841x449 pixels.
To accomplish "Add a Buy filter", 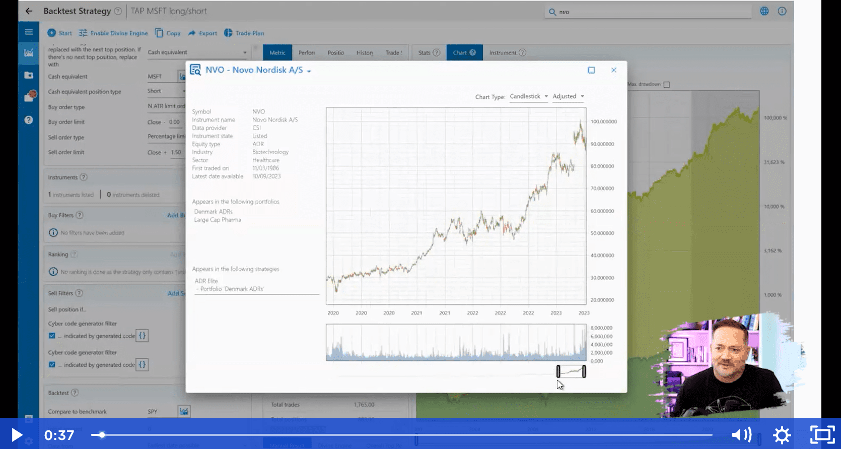I will pos(176,215).
